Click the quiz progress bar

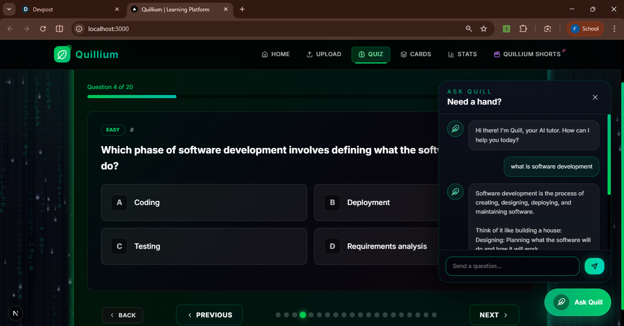263,96
